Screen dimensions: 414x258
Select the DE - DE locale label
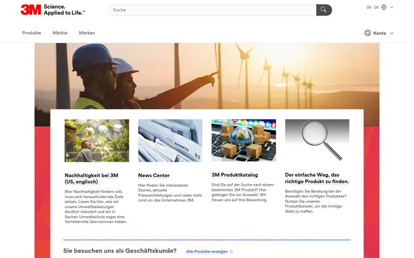point(373,7)
